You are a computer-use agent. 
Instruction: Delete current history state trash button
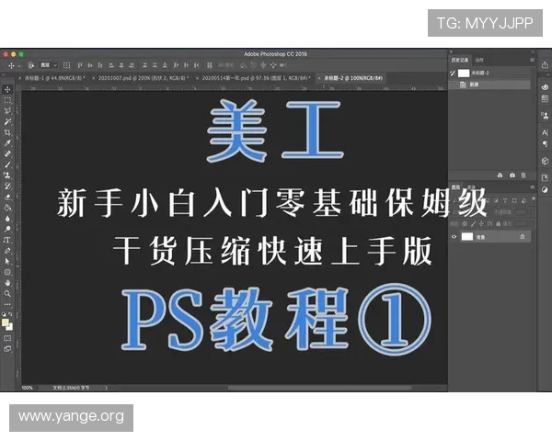(x=523, y=175)
